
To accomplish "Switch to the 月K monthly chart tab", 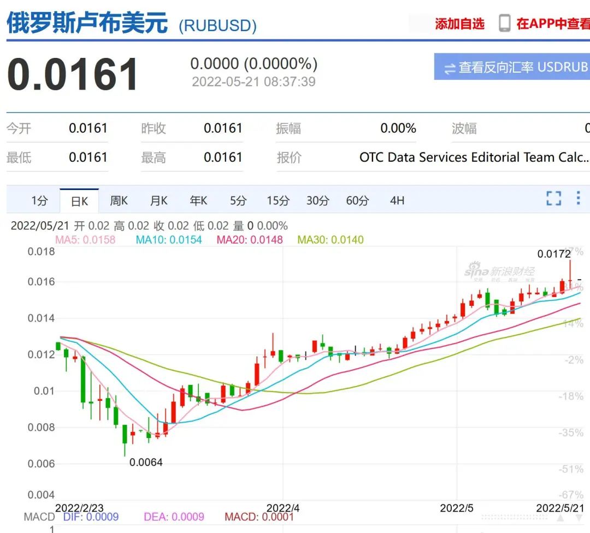I will pos(158,200).
